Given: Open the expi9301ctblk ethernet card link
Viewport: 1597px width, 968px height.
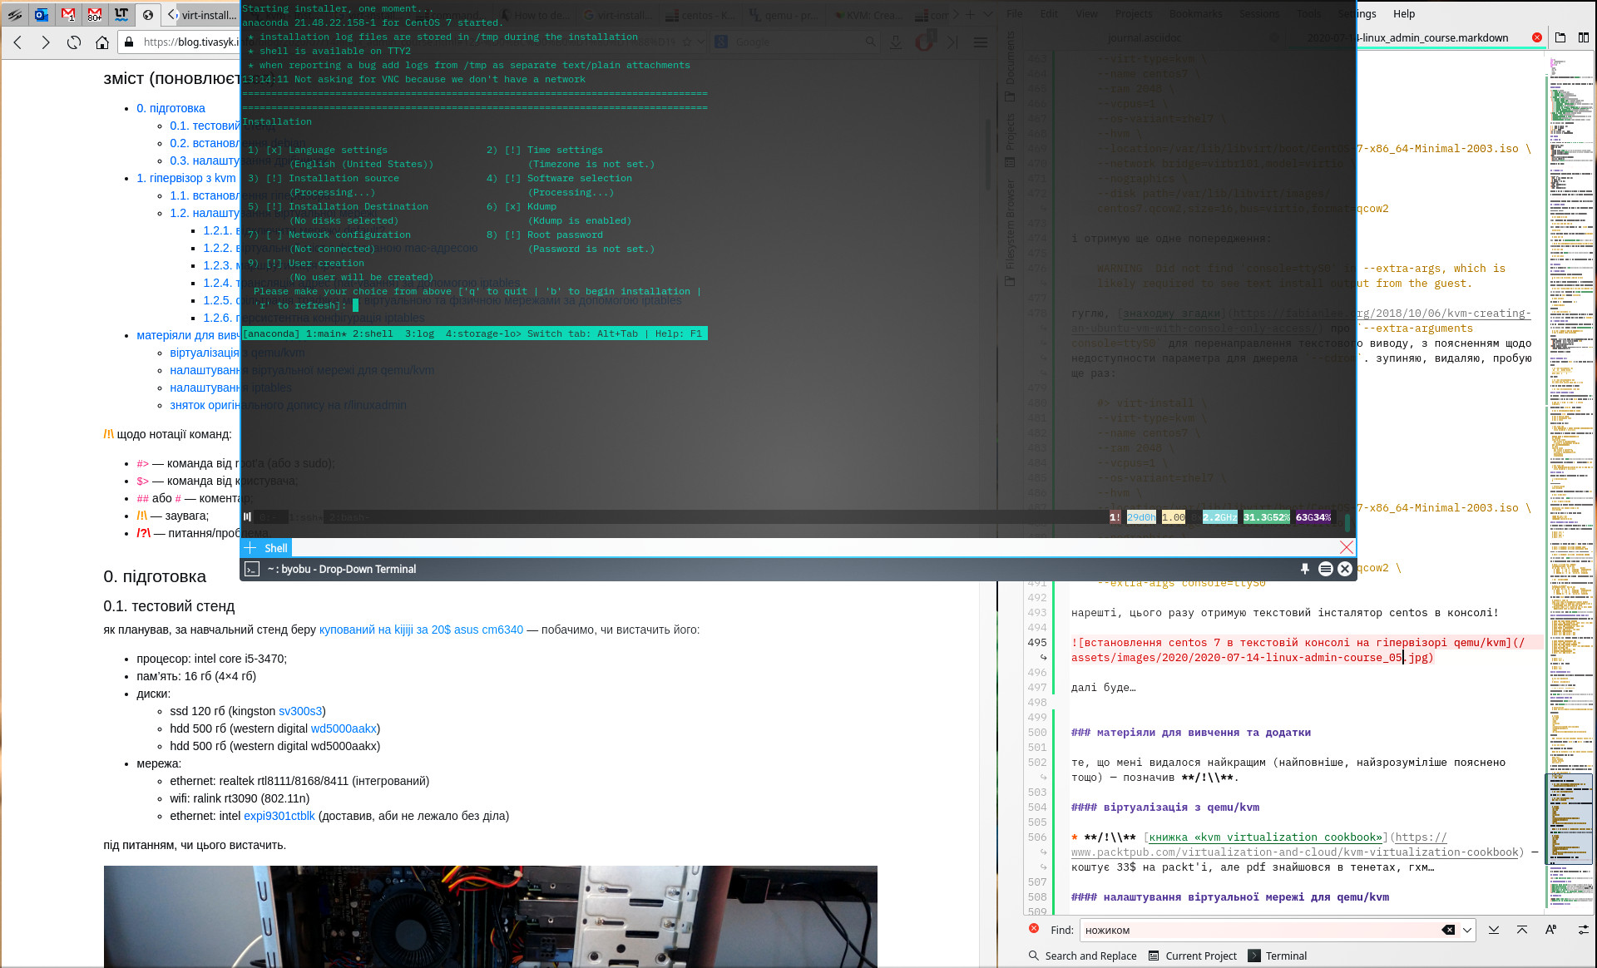Looking at the screenshot, I should [x=279, y=816].
